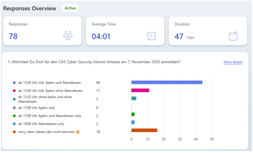This screenshot has width=253, height=153.
Task: Select the orange bar with 16 responses
Action: (144, 130)
